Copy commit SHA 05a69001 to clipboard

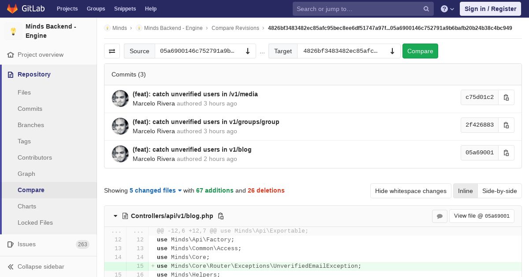[506, 153]
